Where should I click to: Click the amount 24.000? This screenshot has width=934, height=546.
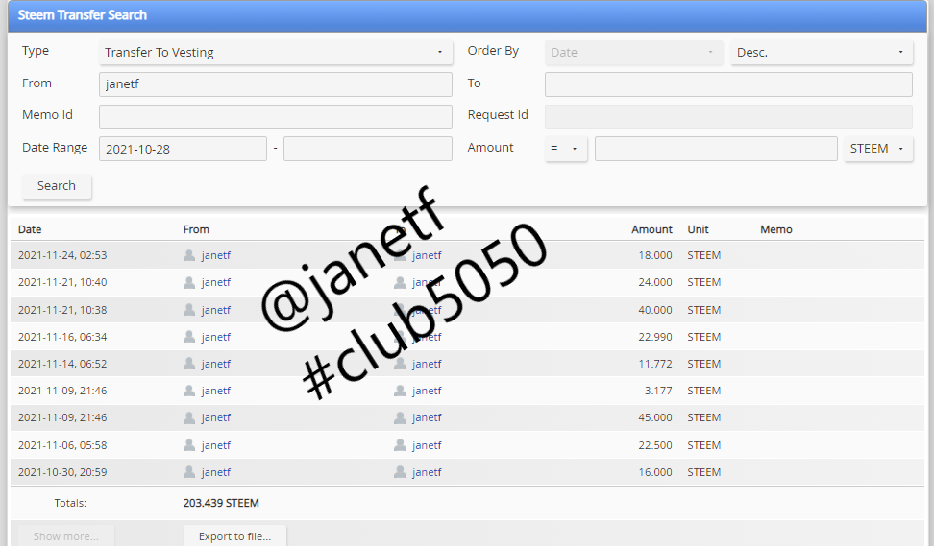coord(655,282)
